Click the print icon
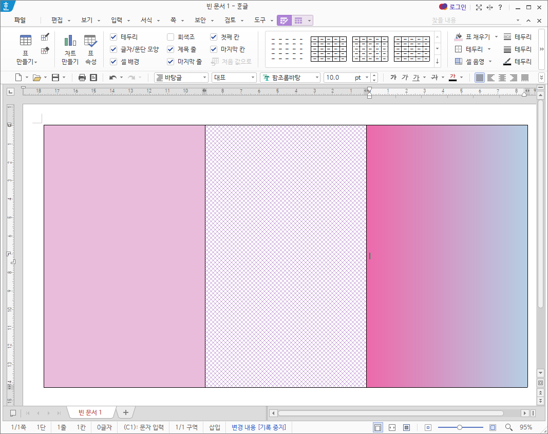 [x=82, y=78]
